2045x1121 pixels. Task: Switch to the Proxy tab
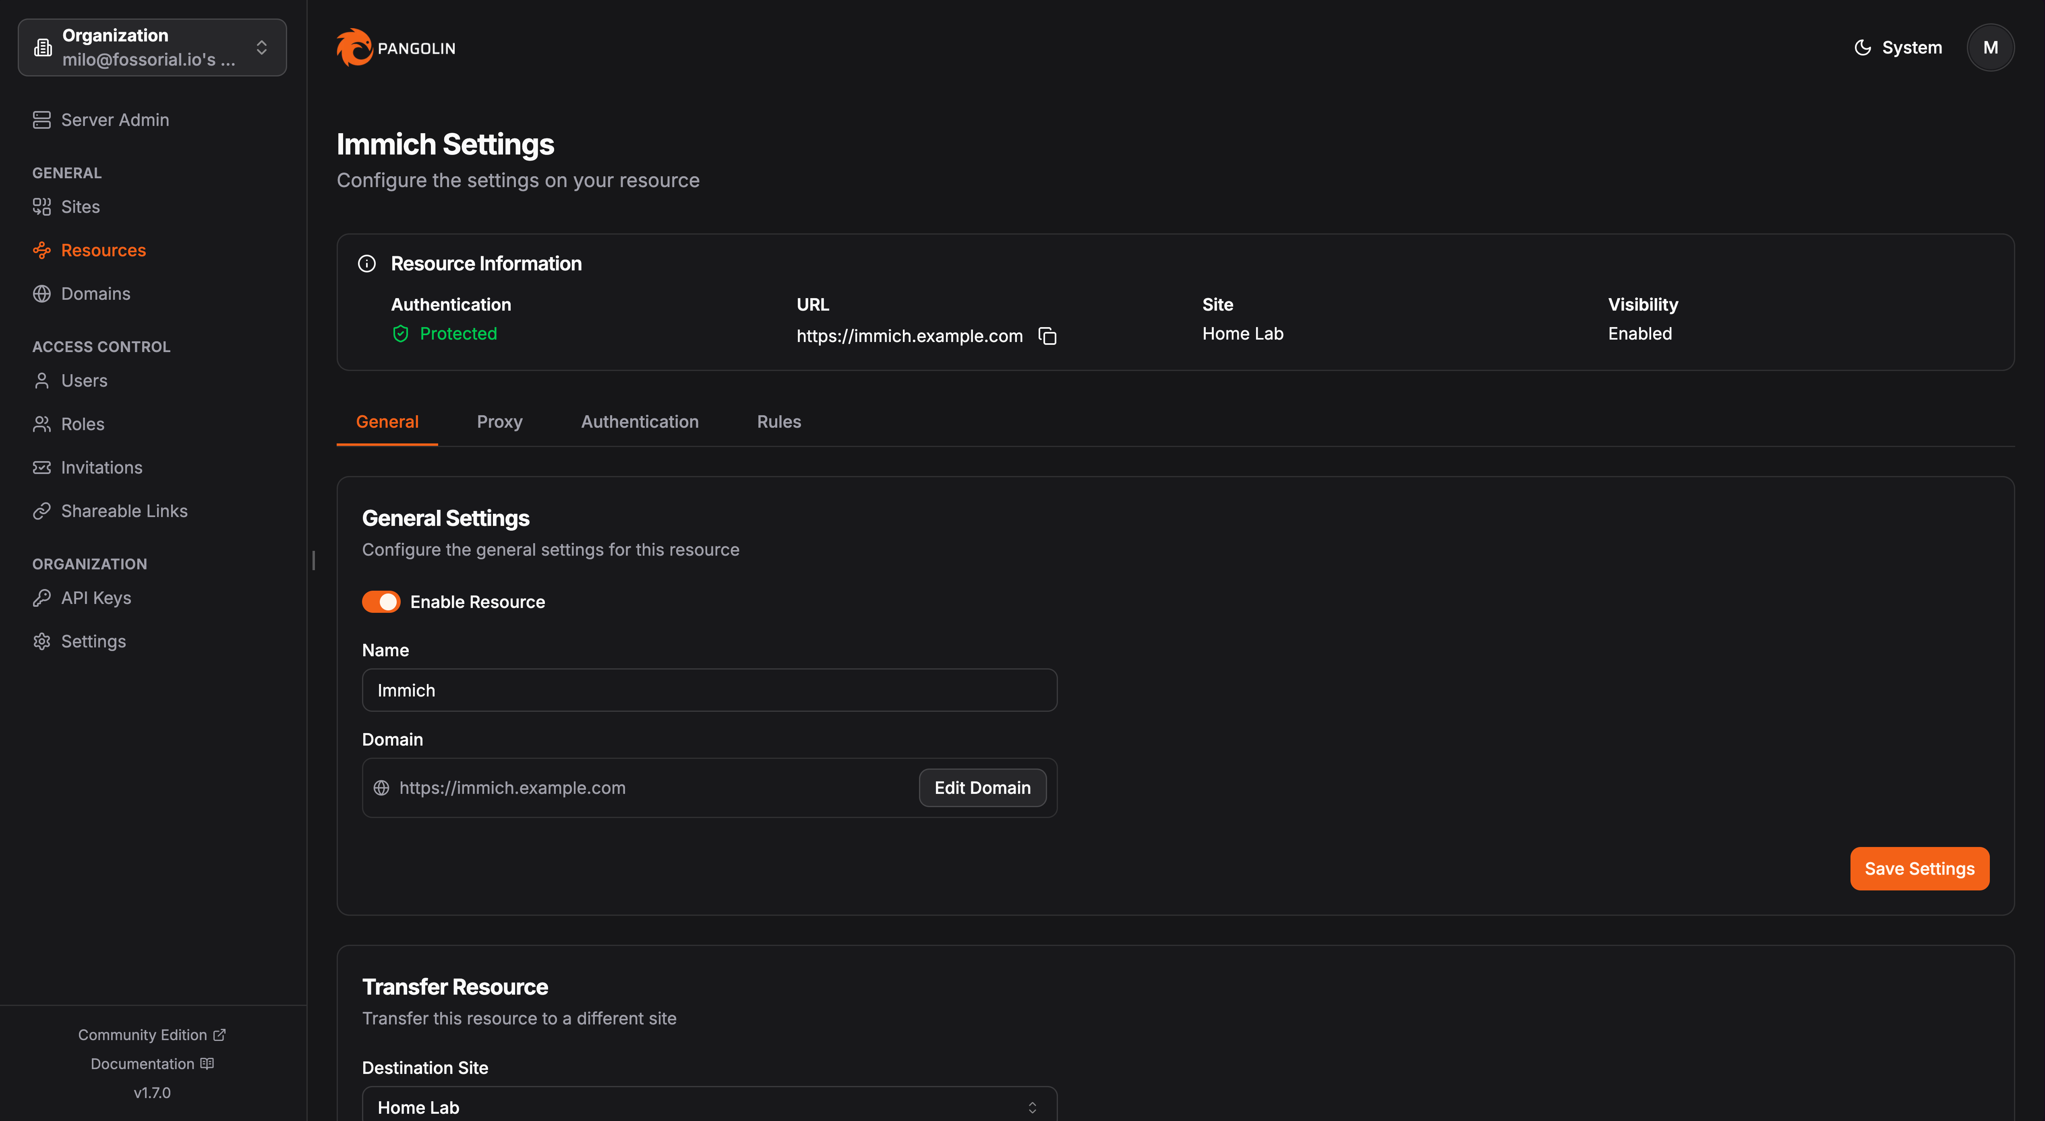coord(499,422)
